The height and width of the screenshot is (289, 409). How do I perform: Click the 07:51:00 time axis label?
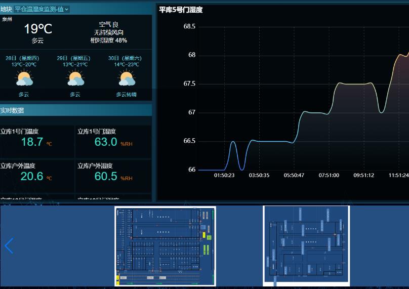pos(329,175)
